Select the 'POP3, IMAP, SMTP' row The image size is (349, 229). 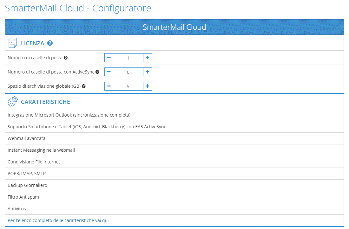click(174, 174)
